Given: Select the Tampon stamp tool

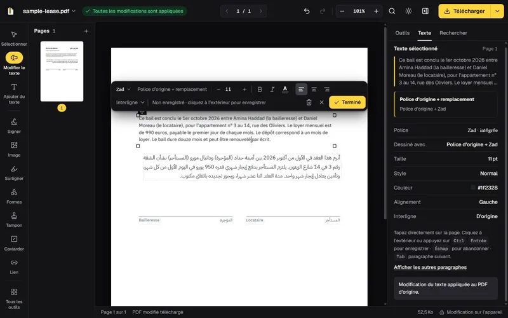Looking at the screenshot, I should coord(14,219).
